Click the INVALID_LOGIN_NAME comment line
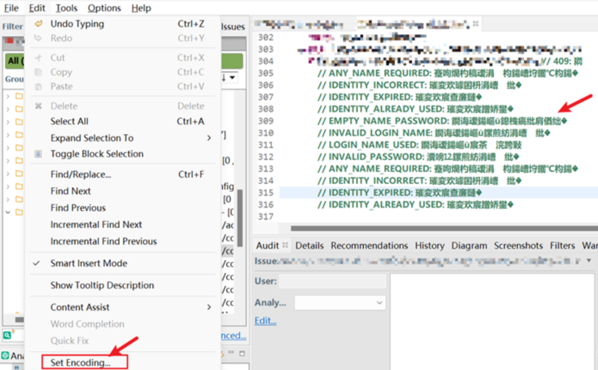This screenshot has width=598, height=370. [434, 133]
